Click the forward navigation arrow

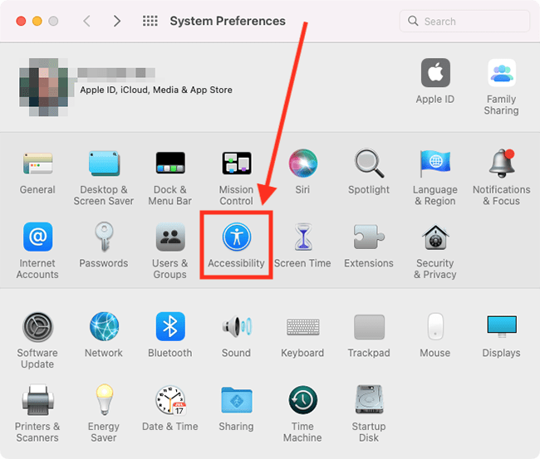117,21
